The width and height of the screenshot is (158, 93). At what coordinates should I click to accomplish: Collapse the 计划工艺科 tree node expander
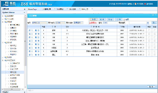pyautogui.click(x=3, y=60)
